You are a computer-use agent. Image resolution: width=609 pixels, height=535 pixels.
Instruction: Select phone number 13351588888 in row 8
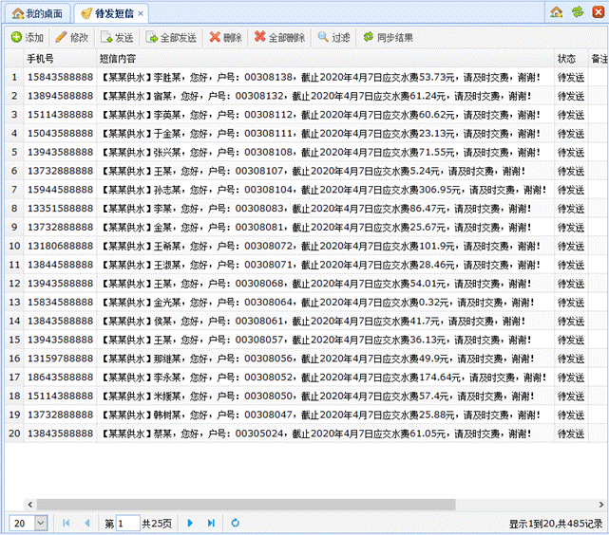pyautogui.click(x=60, y=209)
